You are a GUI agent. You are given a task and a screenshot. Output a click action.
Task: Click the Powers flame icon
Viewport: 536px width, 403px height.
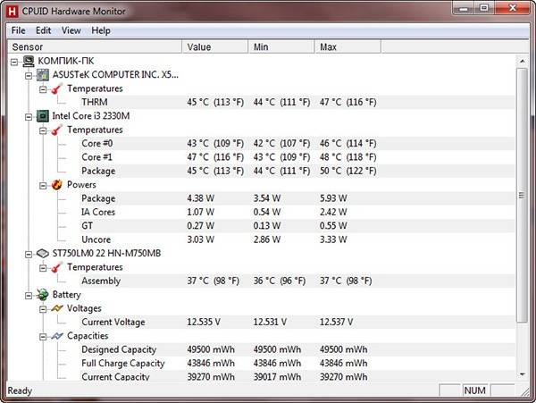click(55, 185)
